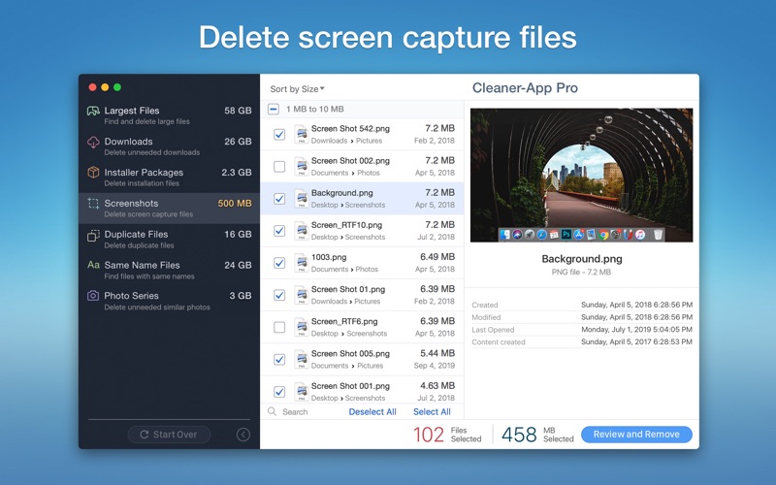Image resolution: width=776 pixels, height=485 pixels.
Task: Click the Duplicate Files icon
Action: [93, 235]
